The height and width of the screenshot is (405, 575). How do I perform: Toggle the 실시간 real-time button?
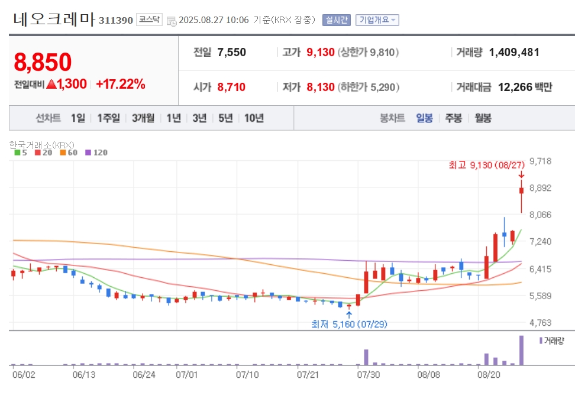click(x=336, y=20)
